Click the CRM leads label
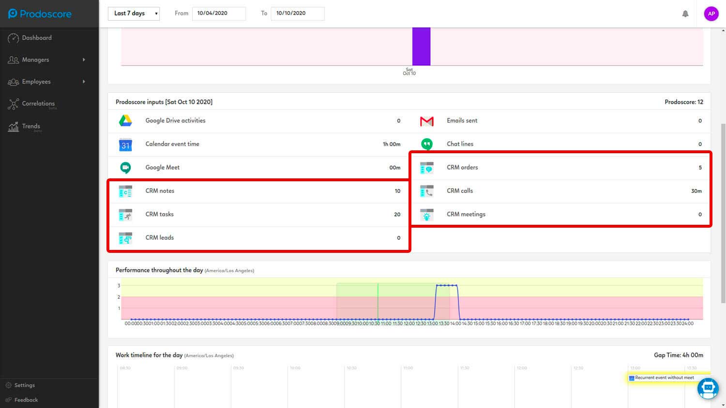This screenshot has height=408, width=726. coord(160,238)
